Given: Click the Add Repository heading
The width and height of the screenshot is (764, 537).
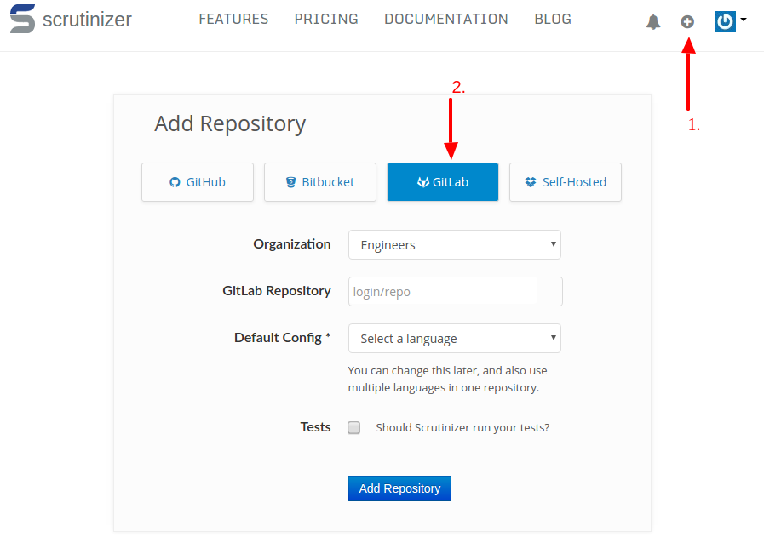Looking at the screenshot, I should [230, 123].
